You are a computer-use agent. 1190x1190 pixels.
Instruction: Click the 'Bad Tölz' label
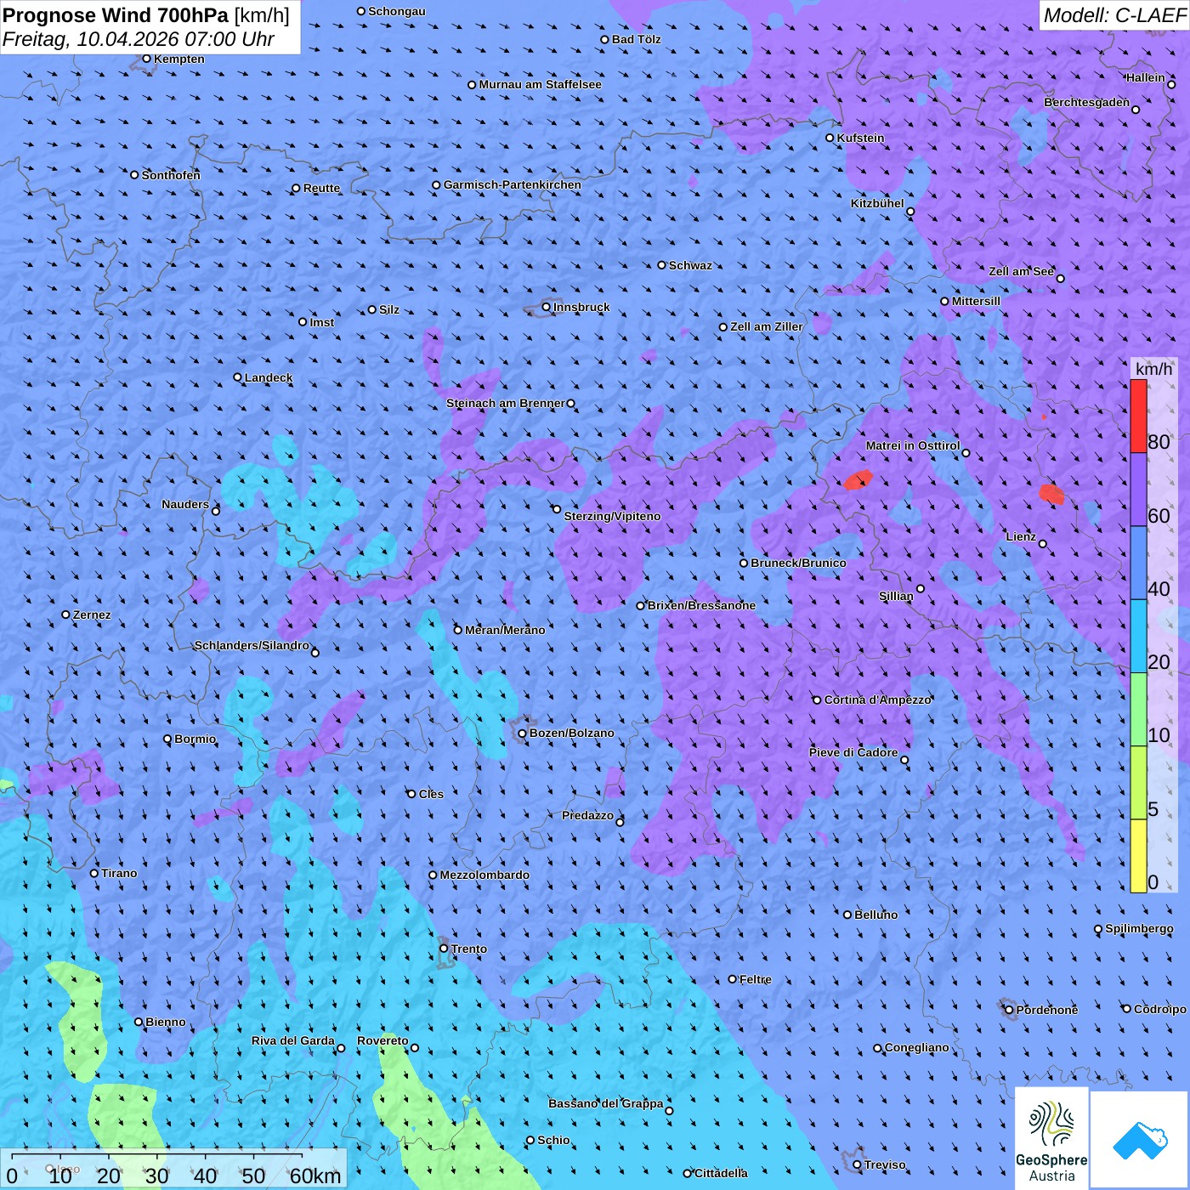click(636, 39)
